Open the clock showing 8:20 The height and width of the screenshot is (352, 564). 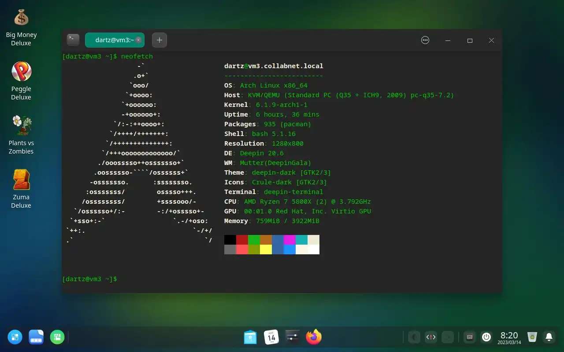(x=509, y=338)
